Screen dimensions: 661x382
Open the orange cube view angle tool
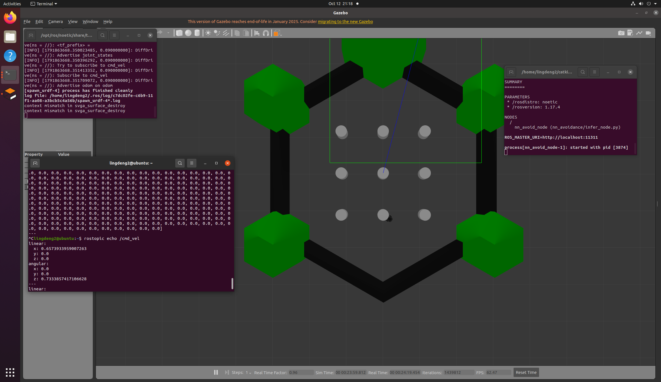click(277, 33)
